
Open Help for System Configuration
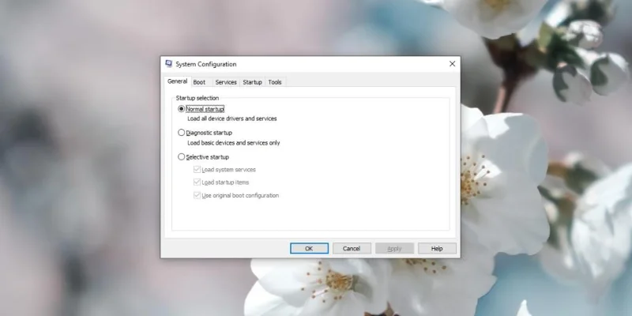click(x=437, y=248)
